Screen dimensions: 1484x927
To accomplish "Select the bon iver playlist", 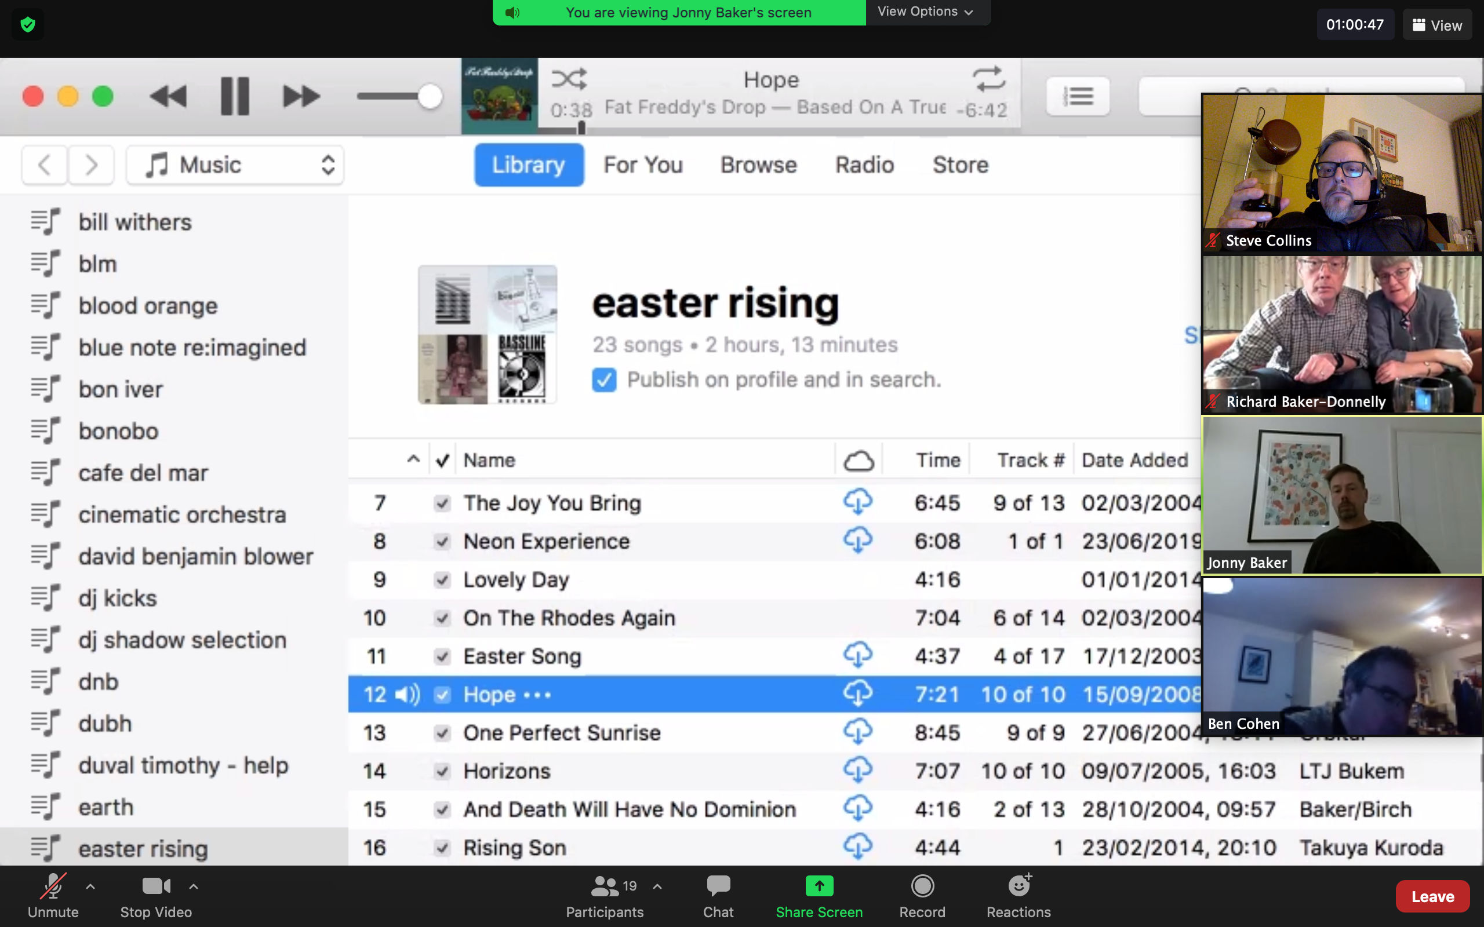I will click(174, 389).
